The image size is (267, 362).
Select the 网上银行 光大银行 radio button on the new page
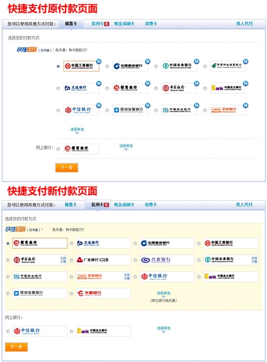click(72, 332)
